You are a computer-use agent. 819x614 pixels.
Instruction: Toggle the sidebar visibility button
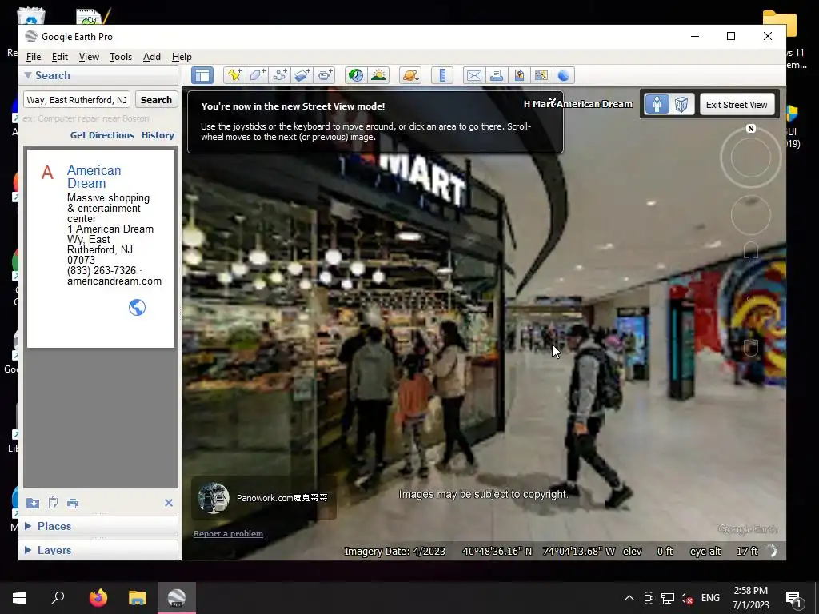tap(202, 75)
